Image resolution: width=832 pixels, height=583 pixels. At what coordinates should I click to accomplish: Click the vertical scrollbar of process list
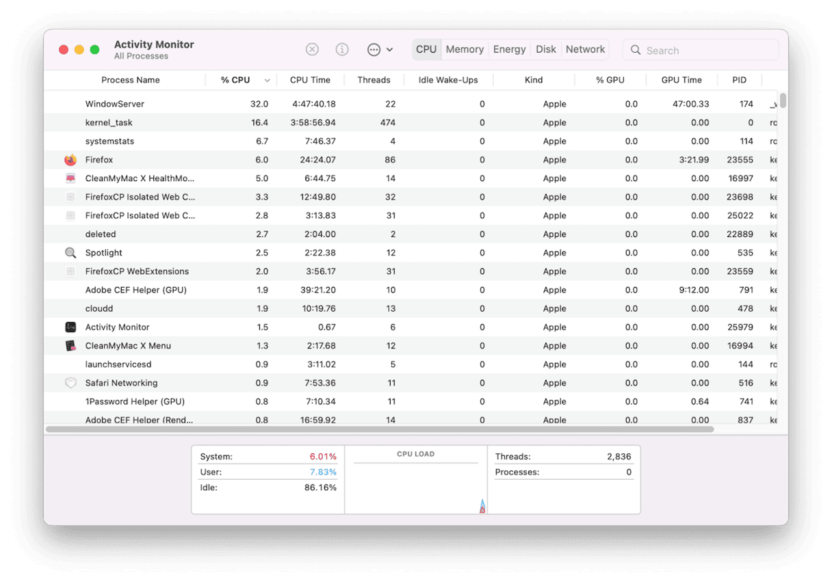click(783, 100)
